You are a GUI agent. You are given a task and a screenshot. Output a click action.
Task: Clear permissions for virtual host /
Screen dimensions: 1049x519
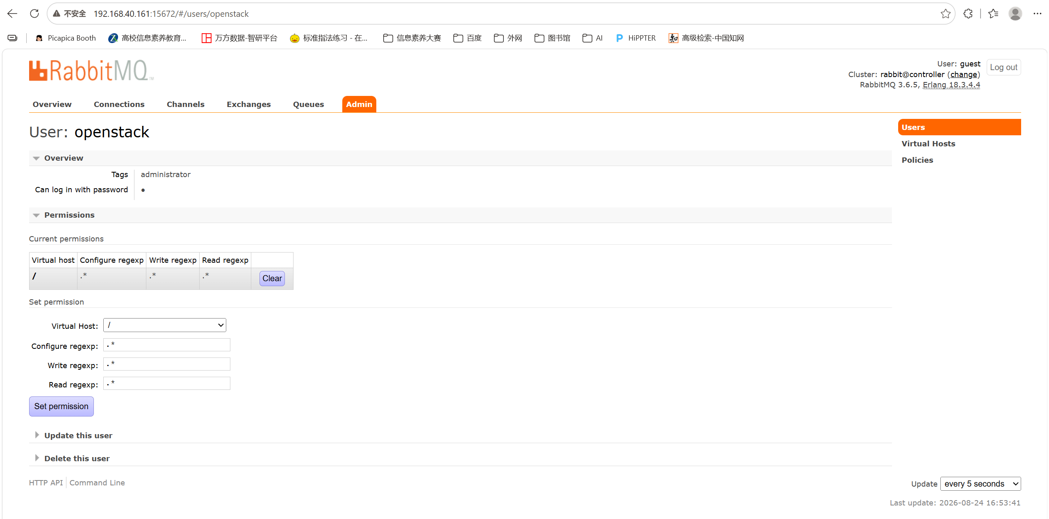[272, 278]
